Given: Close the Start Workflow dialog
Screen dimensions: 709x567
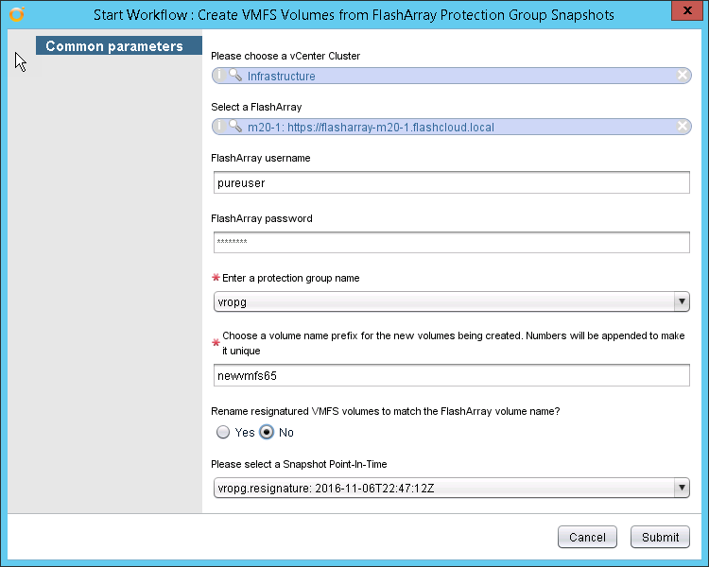Looking at the screenshot, I should tap(687, 10).
